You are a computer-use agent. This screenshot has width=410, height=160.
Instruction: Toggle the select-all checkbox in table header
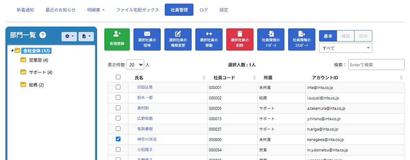(118, 77)
